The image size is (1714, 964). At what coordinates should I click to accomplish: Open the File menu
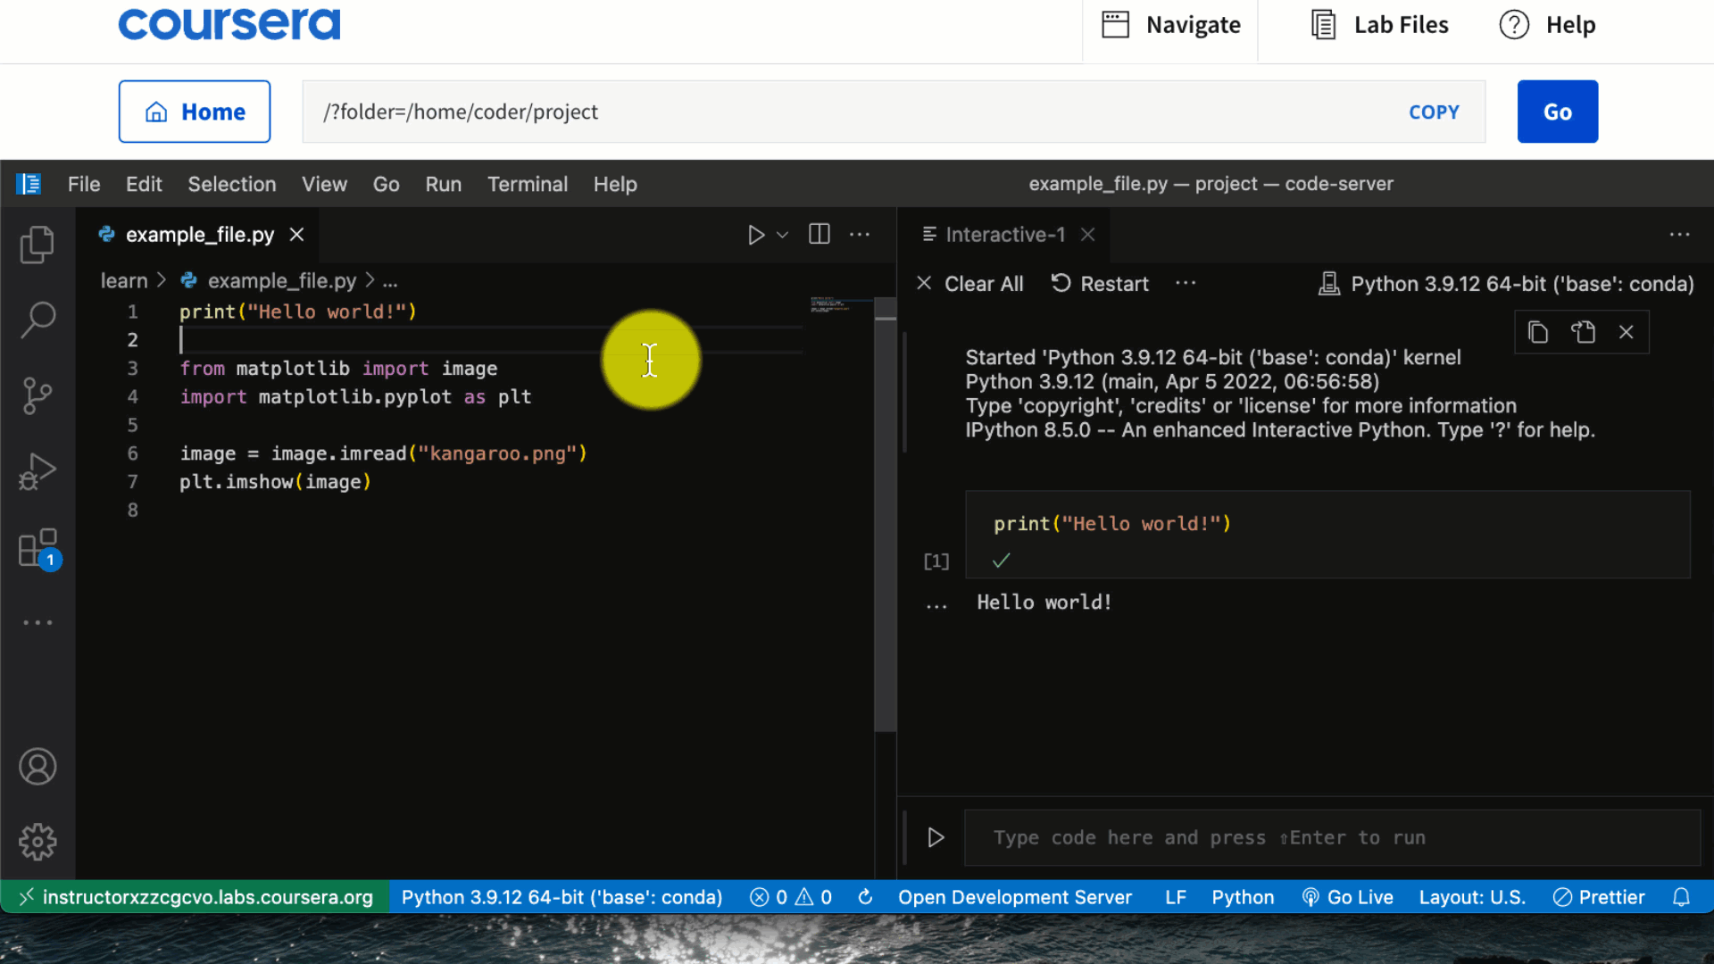click(x=84, y=184)
